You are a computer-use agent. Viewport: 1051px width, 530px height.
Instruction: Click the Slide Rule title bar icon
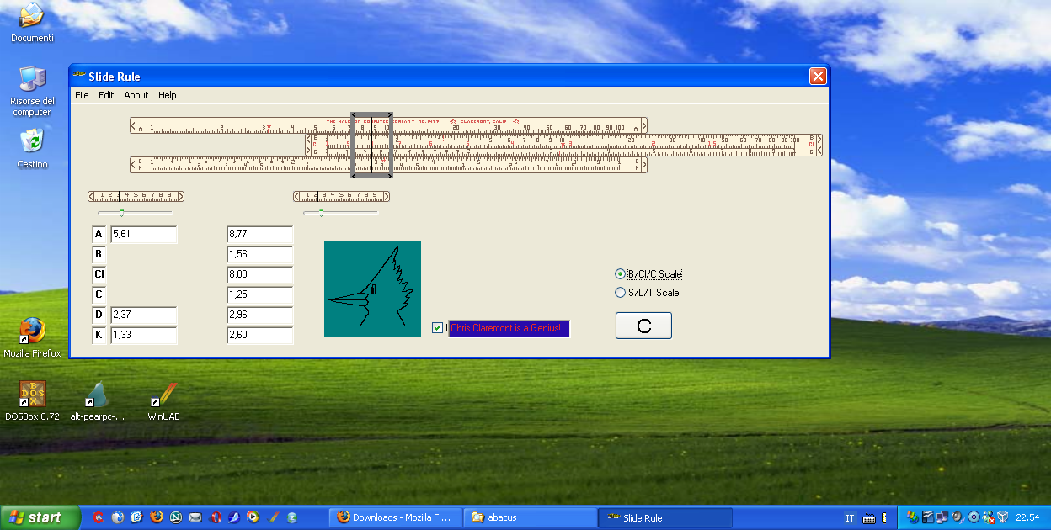click(80, 76)
